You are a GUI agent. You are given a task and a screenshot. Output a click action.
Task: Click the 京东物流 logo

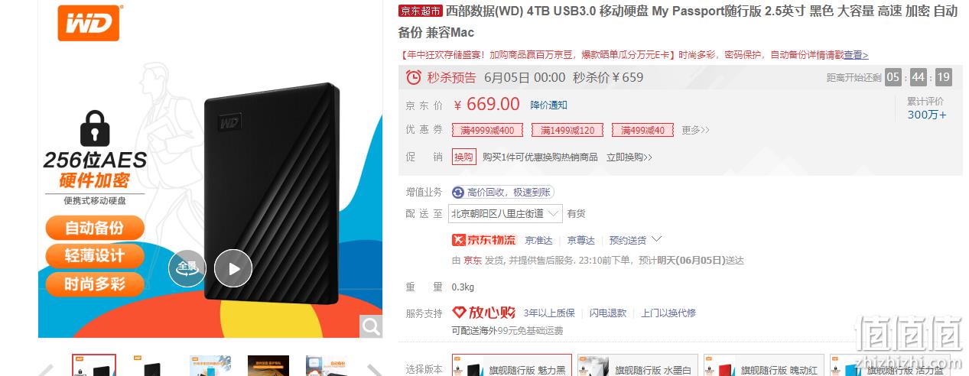pos(484,240)
